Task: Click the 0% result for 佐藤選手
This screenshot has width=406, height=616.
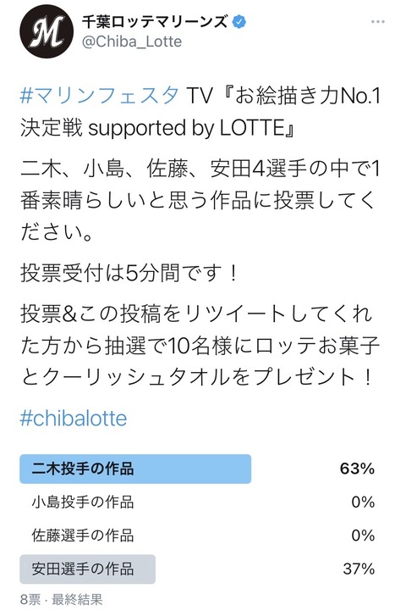Action: click(363, 536)
